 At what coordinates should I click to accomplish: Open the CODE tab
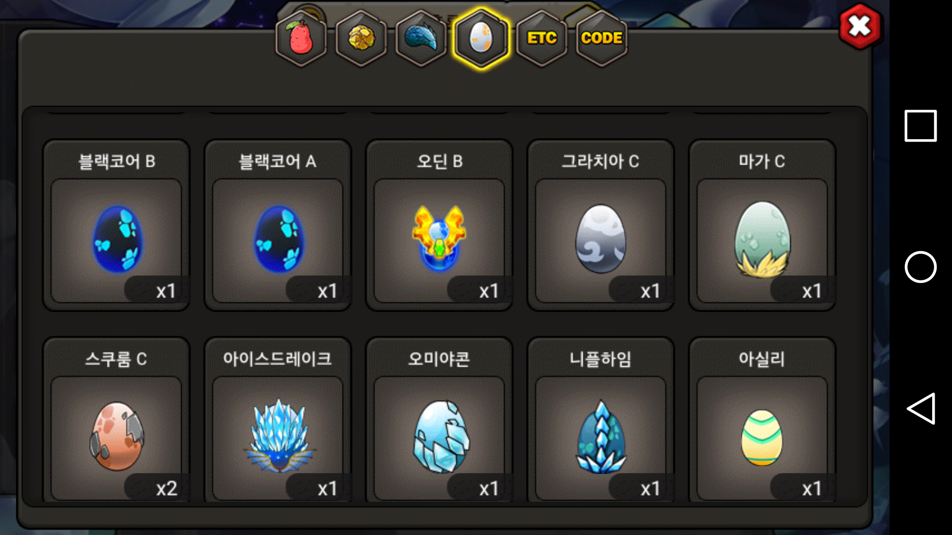coord(601,38)
